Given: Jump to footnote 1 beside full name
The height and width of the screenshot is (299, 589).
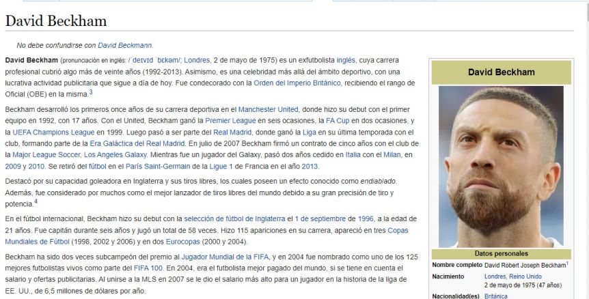Looking at the screenshot, I should pos(567,264).
